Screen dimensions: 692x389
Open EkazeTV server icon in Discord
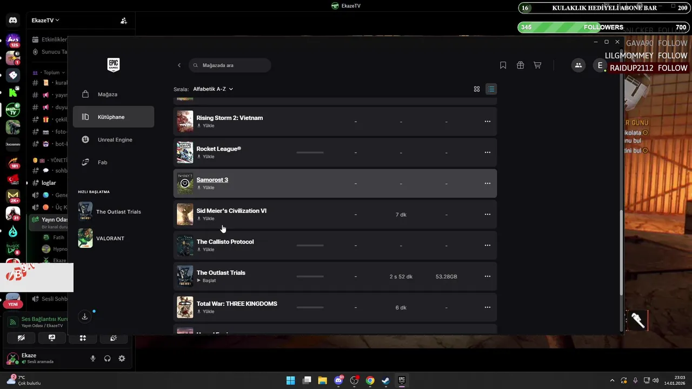tap(13, 110)
